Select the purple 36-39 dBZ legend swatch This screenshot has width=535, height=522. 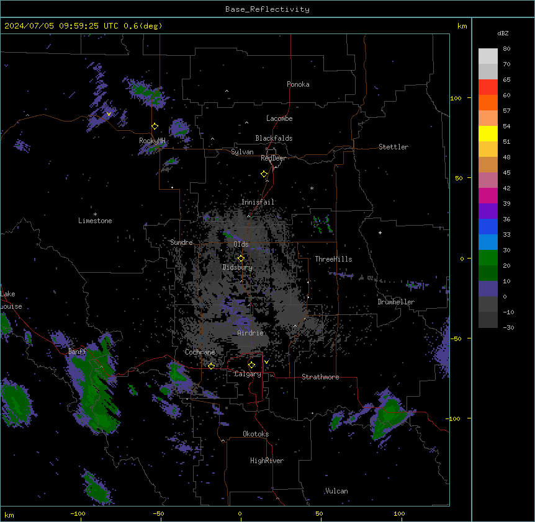(x=488, y=211)
